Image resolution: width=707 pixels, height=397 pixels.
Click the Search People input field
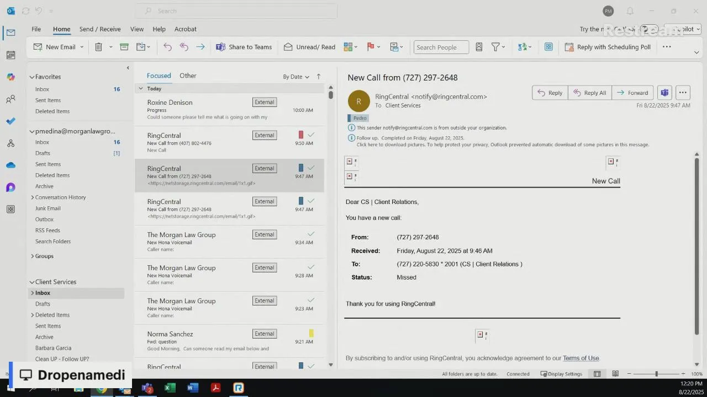click(x=441, y=47)
